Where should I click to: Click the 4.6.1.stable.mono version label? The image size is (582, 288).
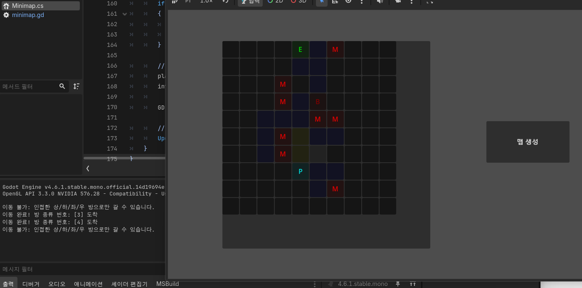(x=363, y=284)
